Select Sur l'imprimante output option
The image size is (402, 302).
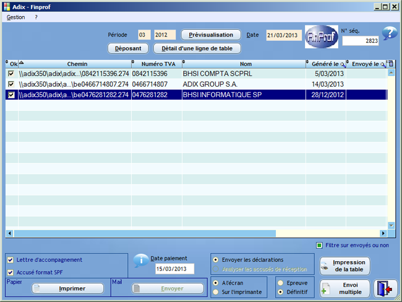216,292
